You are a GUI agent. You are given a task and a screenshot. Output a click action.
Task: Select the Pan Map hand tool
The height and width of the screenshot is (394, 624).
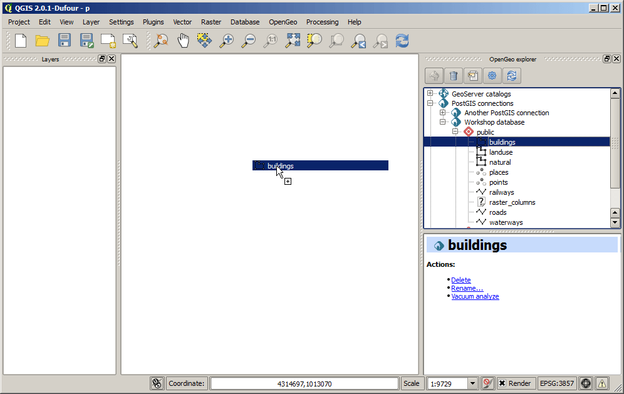183,41
